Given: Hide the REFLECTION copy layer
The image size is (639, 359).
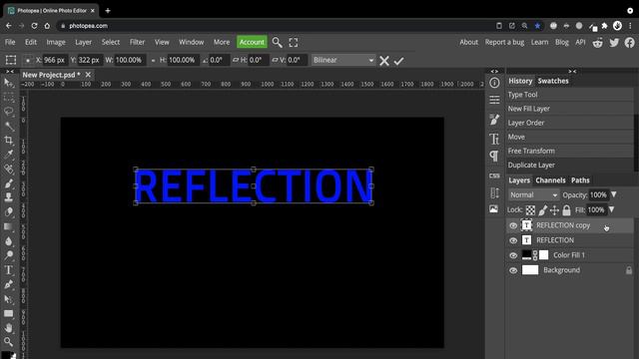Looking at the screenshot, I should [513, 225].
